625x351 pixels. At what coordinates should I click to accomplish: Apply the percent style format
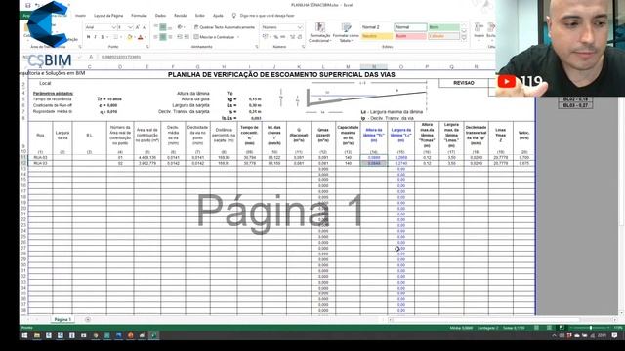(275, 37)
